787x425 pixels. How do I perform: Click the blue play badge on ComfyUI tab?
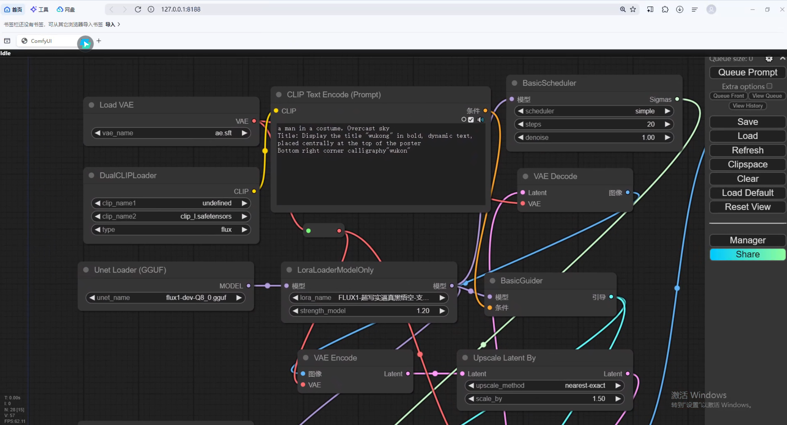click(x=85, y=43)
